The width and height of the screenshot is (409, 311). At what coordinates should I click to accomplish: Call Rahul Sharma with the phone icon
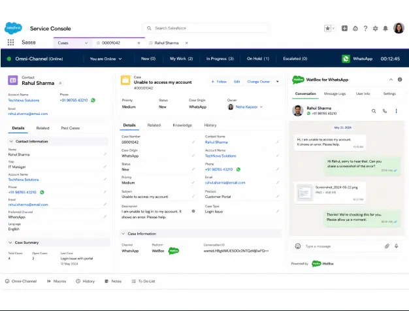pos(385,111)
